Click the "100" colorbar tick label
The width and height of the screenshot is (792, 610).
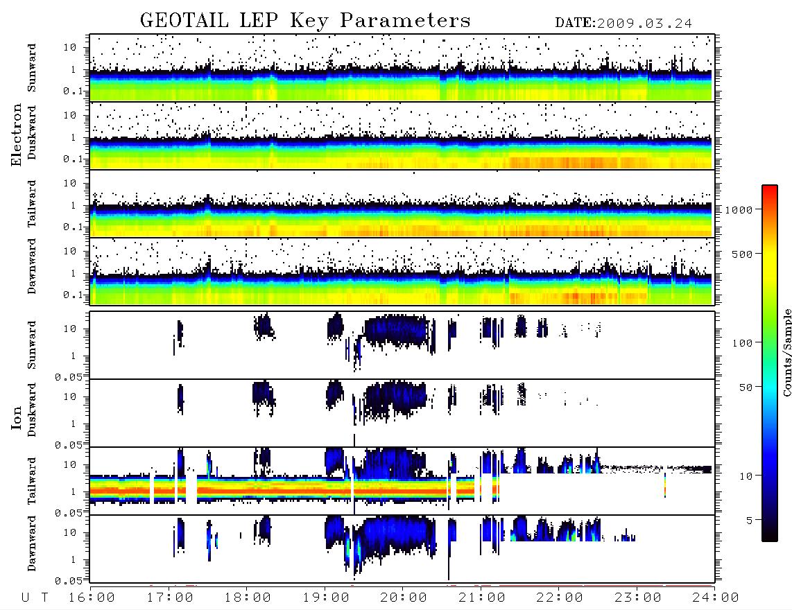click(x=742, y=343)
